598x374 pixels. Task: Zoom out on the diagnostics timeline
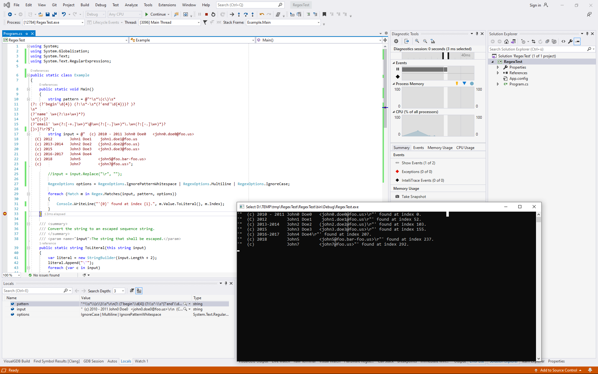click(x=425, y=41)
